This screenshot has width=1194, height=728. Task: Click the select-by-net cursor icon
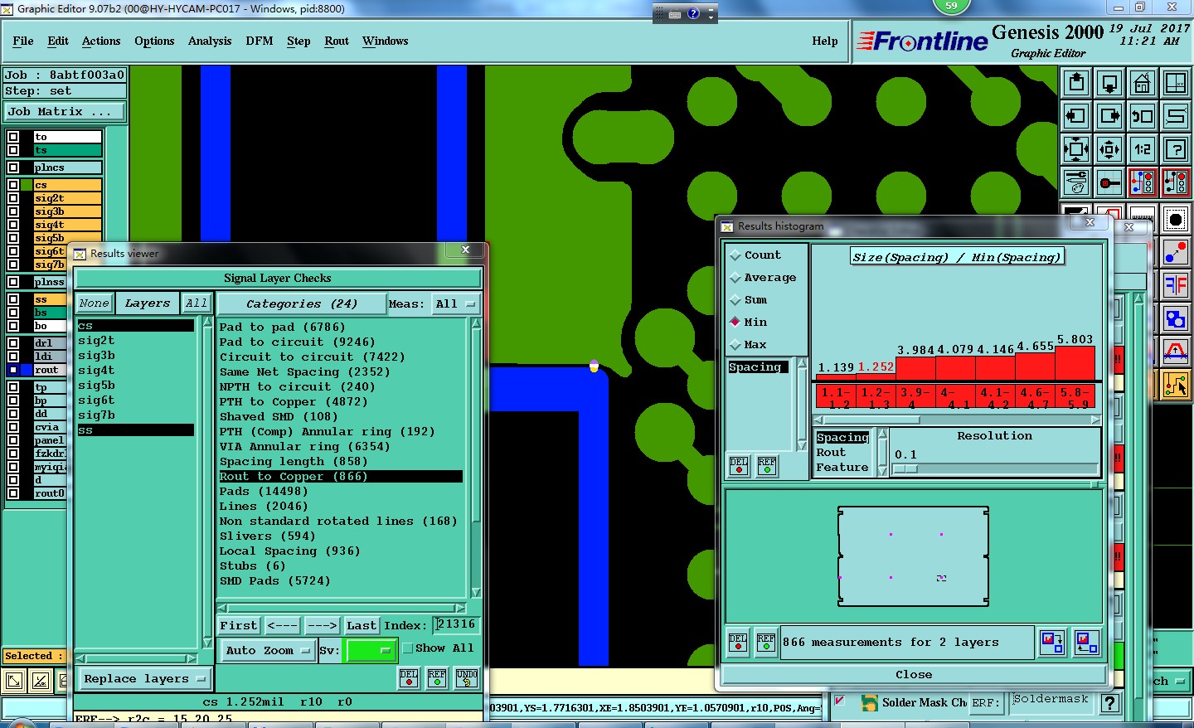click(1176, 385)
